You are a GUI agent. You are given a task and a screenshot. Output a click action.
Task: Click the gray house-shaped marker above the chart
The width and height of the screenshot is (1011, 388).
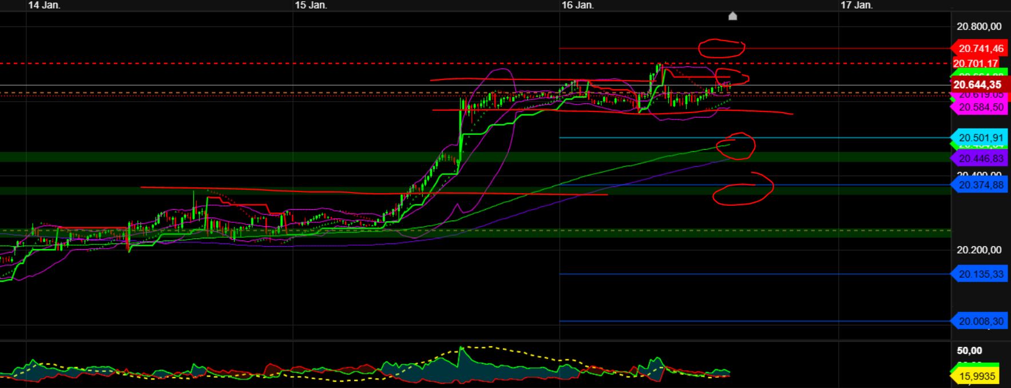click(732, 16)
